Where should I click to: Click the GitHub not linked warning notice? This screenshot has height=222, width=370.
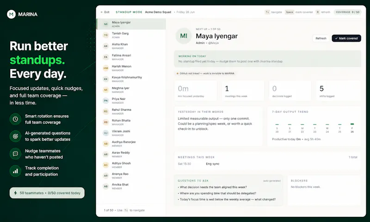tap(205, 74)
